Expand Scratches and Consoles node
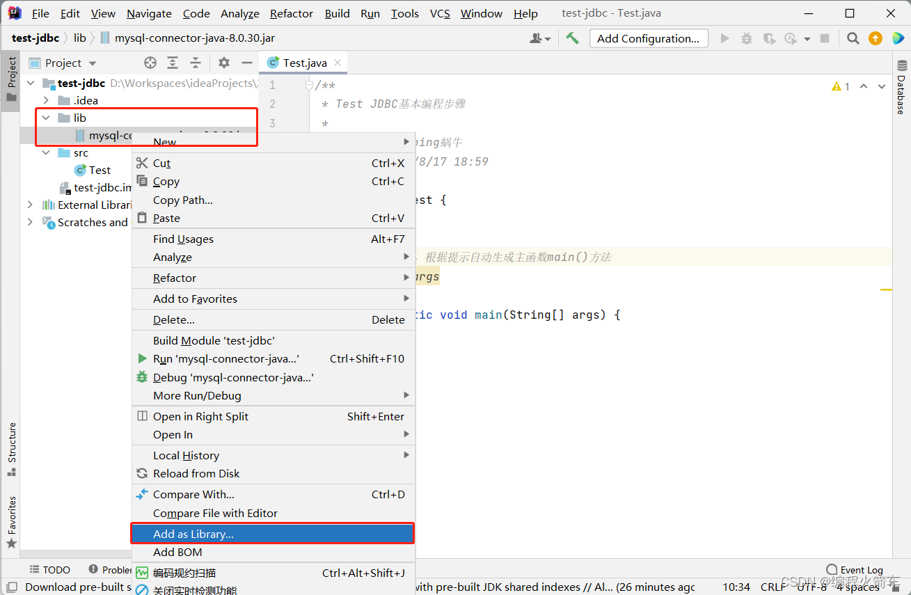The height and width of the screenshot is (595, 911). [30, 222]
